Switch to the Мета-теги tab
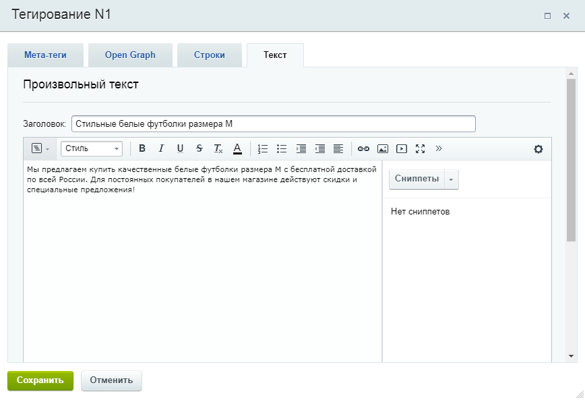The image size is (585, 400). tap(45, 55)
